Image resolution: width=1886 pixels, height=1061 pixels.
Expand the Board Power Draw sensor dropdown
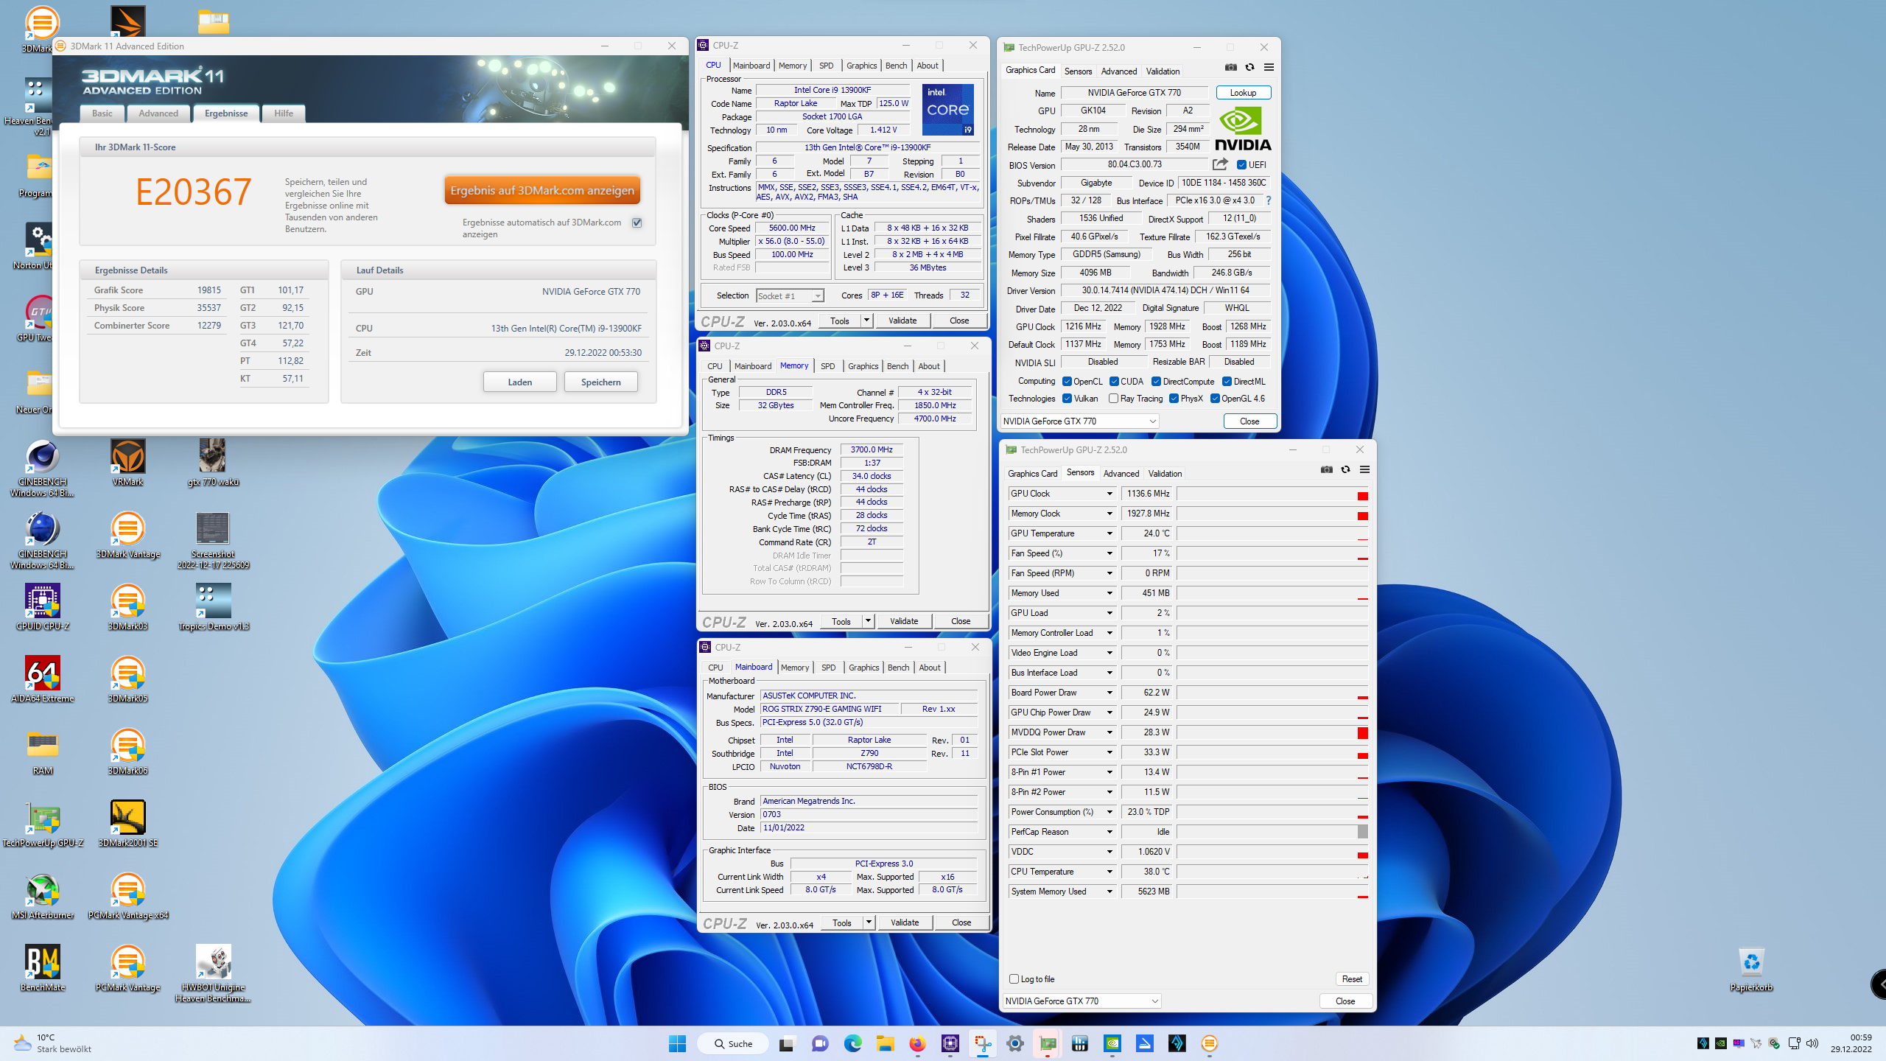tap(1109, 693)
